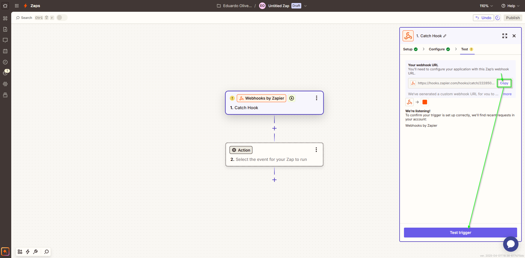Image resolution: width=525 pixels, height=258 pixels.
Task: Open the Eduardo Olive... folder breadcrumb
Action: [x=234, y=6]
